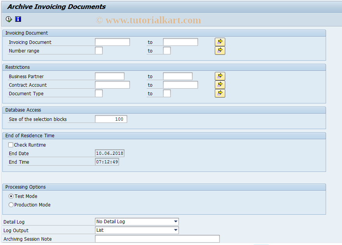Open multiple selection for Number range
Image resolution: width=342 pixels, height=245 pixels.
coord(220,51)
